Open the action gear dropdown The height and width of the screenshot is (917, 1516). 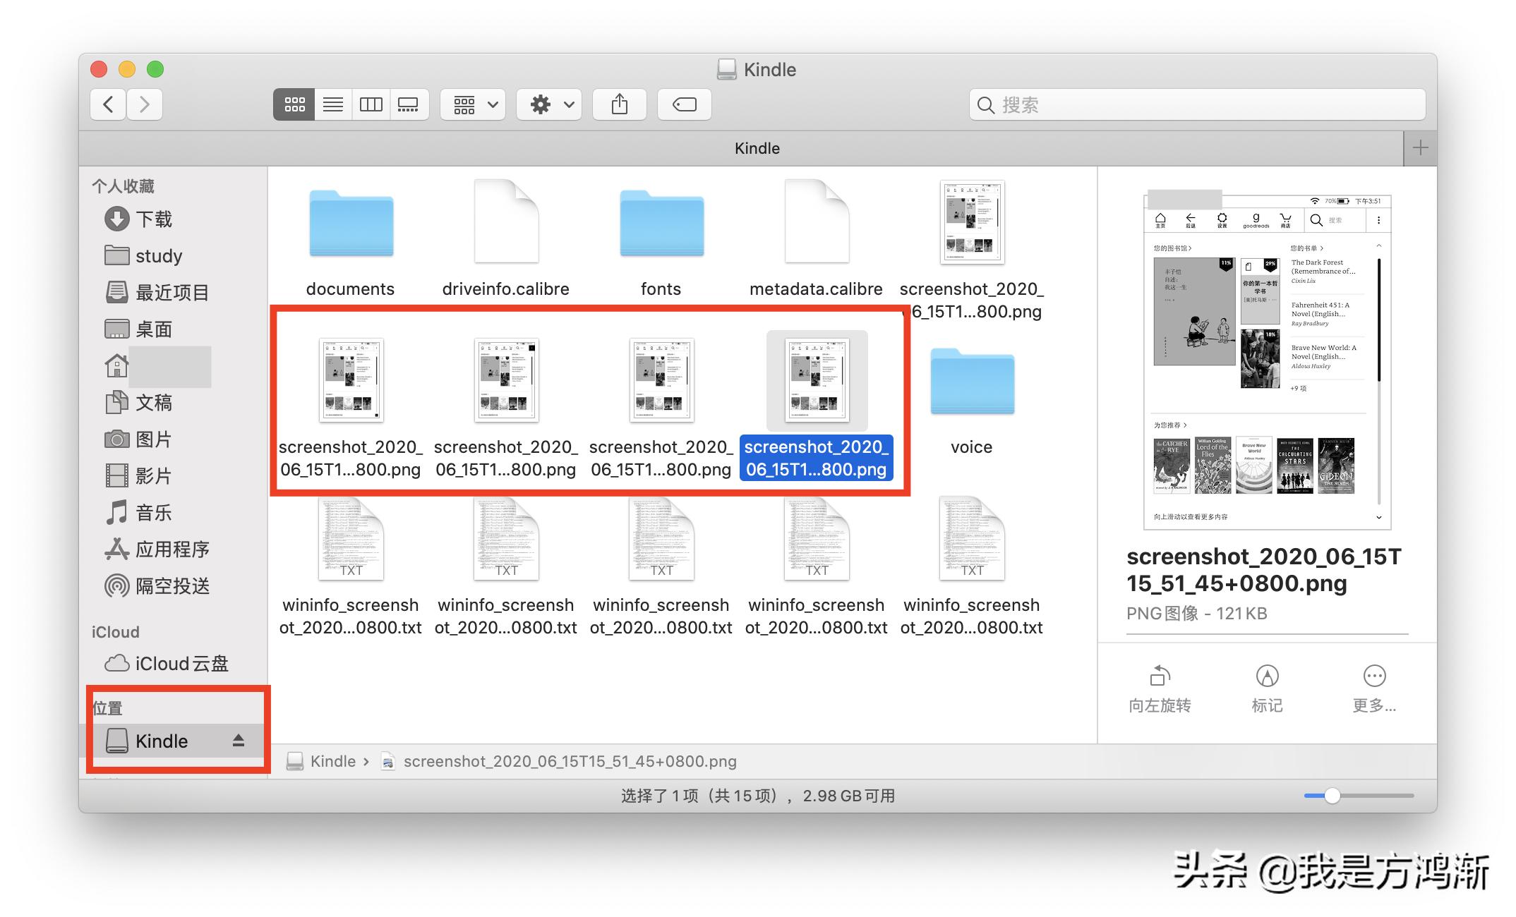pyautogui.click(x=548, y=104)
